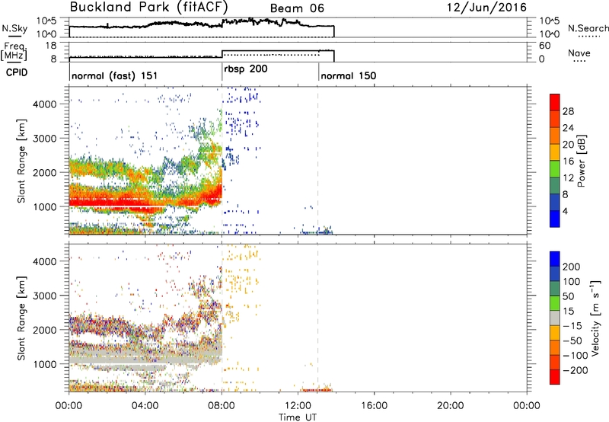Click the 2000 tick in velocity panel
The image size is (609, 422).
pyautogui.click(x=45, y=330)
